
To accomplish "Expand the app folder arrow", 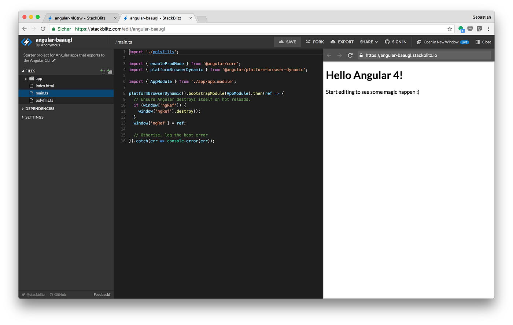I will pos(26,79).
